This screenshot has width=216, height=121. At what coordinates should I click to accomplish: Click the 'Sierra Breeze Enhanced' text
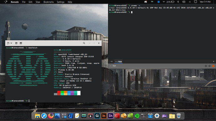[77, 74]
